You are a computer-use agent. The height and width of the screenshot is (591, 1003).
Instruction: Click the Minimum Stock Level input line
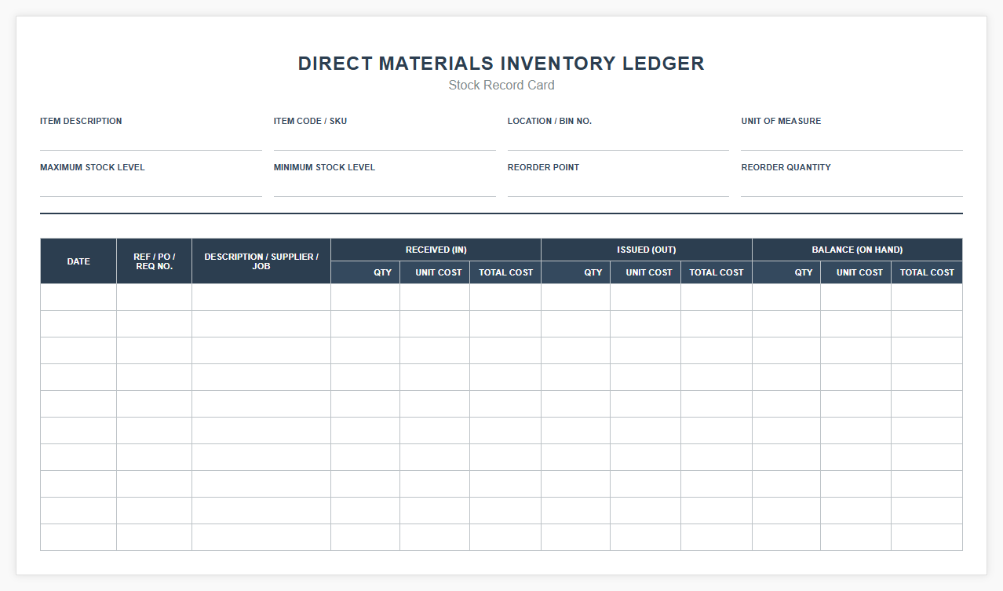point(385,186)
